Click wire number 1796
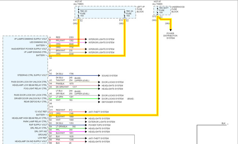 (71, 74)
